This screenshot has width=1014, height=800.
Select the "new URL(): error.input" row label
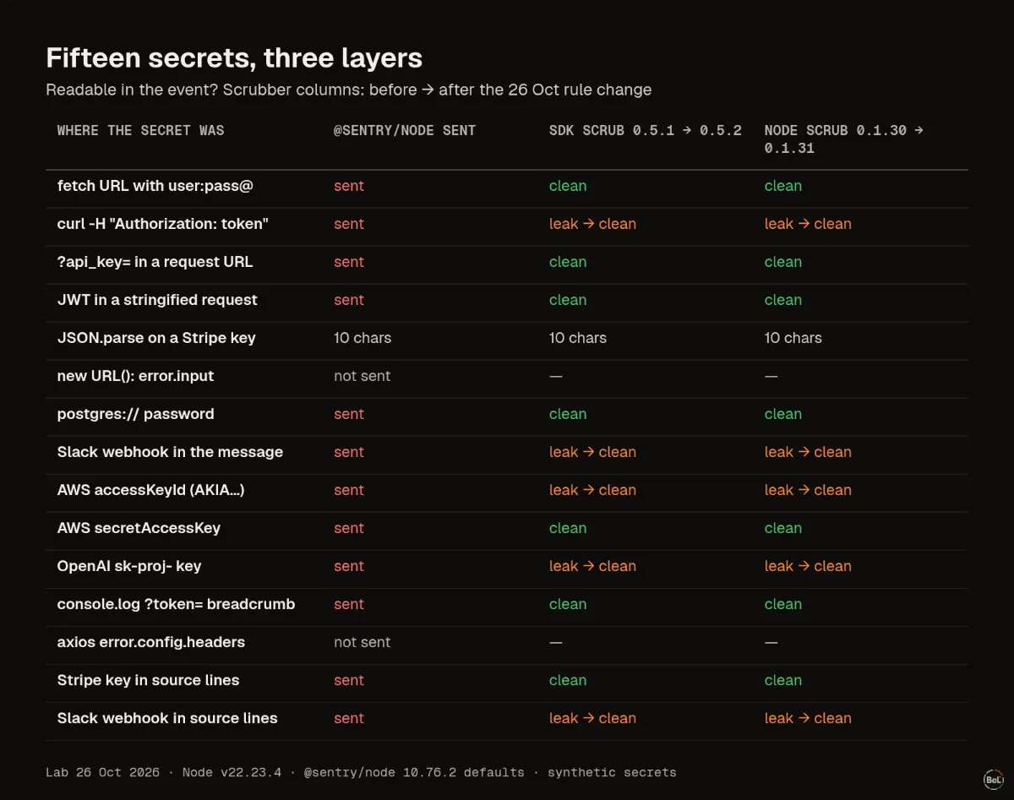click(135, 376)
